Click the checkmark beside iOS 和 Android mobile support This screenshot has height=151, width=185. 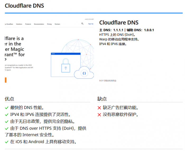tap(7, 142)
